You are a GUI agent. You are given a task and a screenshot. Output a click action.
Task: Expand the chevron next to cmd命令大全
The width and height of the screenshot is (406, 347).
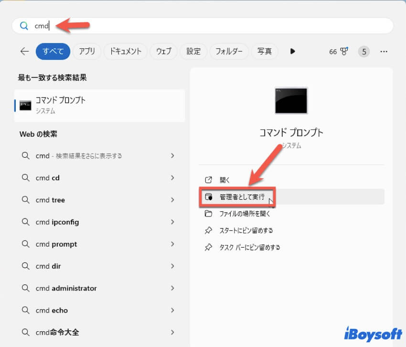click(x=172, y=332)
